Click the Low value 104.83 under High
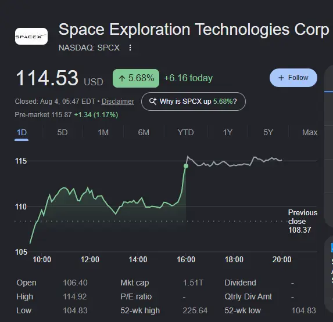This screenshot has width=333, height=322. pyautogui.click(x=75, y=310)
